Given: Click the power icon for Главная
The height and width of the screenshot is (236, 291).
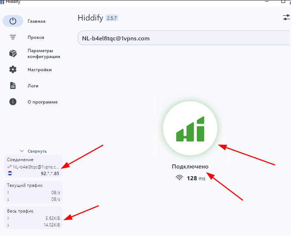Looking at the screenshot, I should (13, 21).
